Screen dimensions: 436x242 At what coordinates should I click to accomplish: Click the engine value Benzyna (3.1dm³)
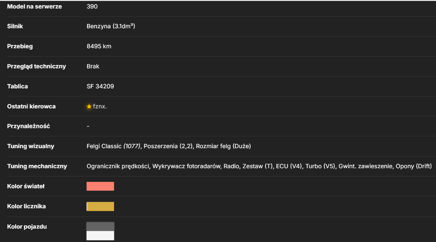pyautogui.click(x=111, y=27)
